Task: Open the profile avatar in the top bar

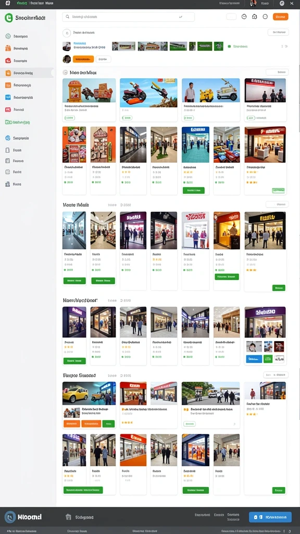Action: pos(253,4)
